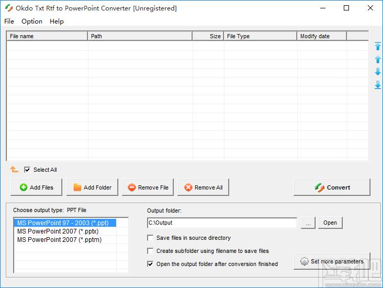Toggle the Select All checkbox

[27, 170]
